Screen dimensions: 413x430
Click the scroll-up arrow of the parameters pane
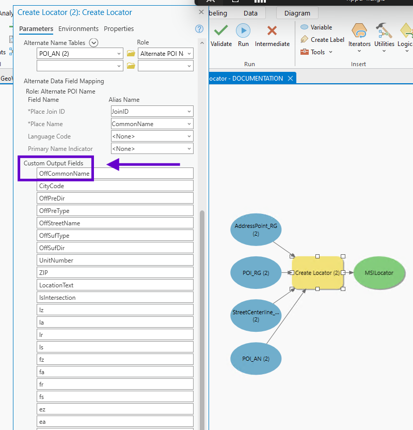click(202, 43)
